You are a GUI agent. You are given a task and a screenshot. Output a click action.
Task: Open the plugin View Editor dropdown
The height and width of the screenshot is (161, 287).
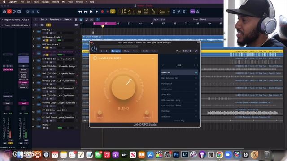point(187,51)
